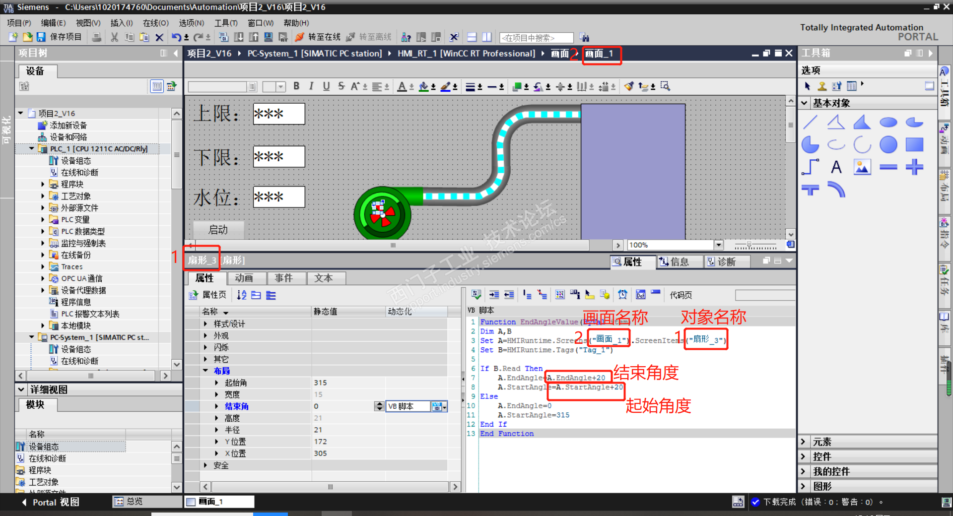This screenshot has width=953, height=516.
Task: Choose the filled Polygon shape tool
Action: pyautogui.click(x=862, y=122)
